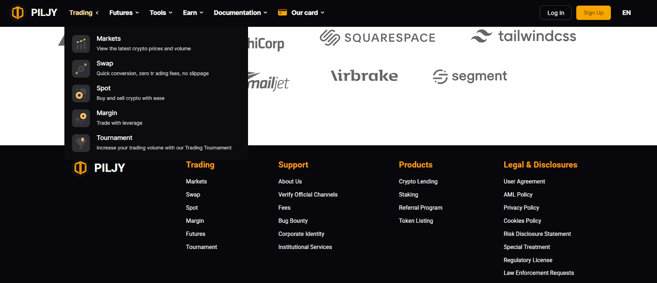Click the Airbrake logo
Screen dimensions: 657x283
coord(364,76)
